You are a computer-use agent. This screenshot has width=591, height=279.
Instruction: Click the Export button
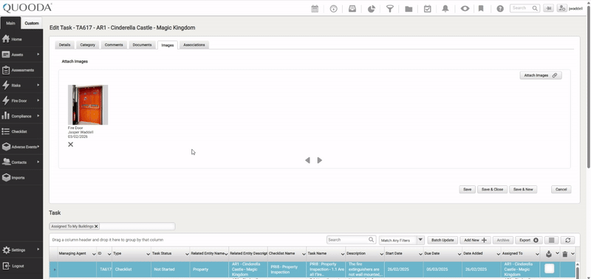click(x=528, y=240)
